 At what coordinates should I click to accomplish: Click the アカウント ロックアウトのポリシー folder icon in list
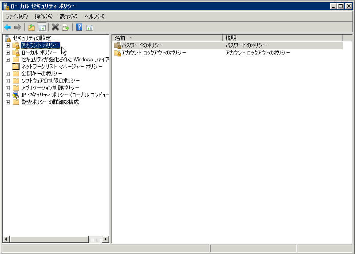[x=118, y=53]
